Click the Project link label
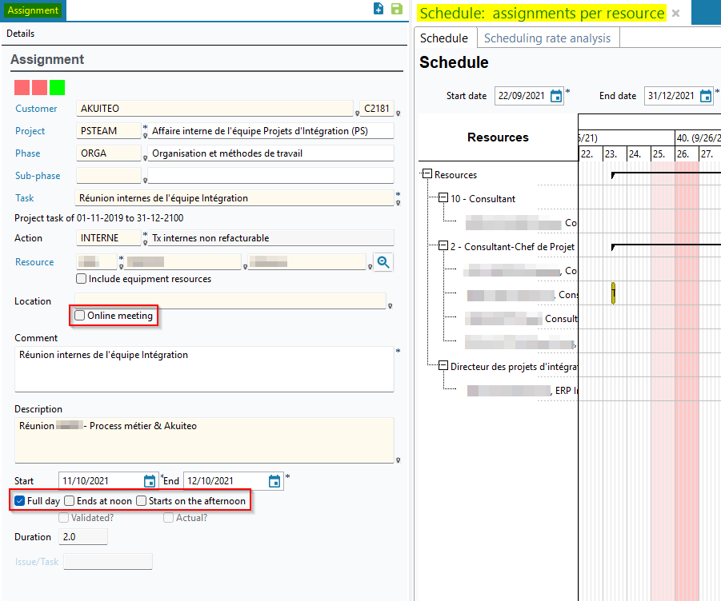 (30, 131)
